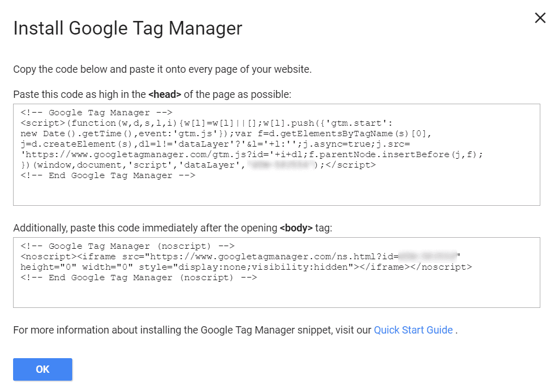Click the gtm.js URL in the script code
This screenshot has width=556, height=388.
click(x=131, y=154)
